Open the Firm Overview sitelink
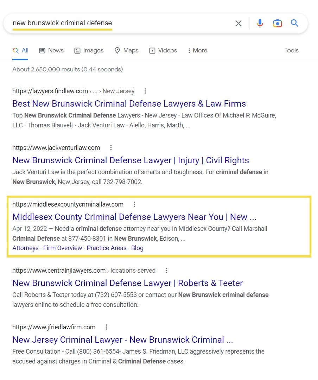This screenshot has width=318, height=380. (63, 248)
